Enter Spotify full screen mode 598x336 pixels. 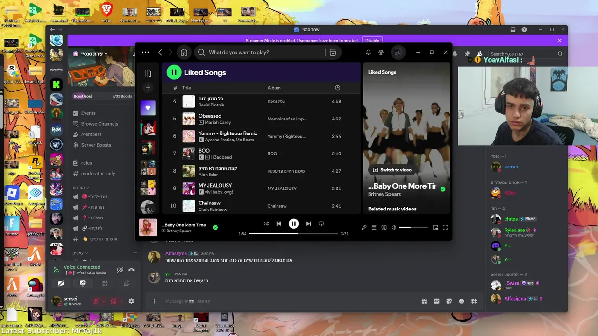pos(445,227)
